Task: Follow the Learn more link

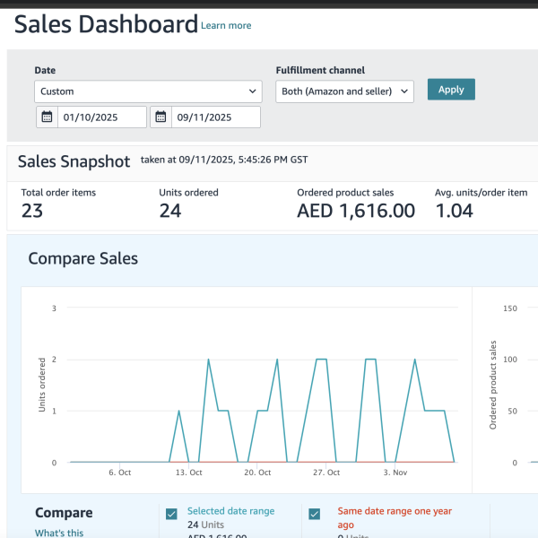Action: tap(226, 26)
